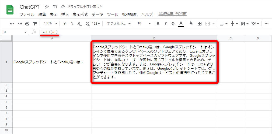The height and width of the screenshot is (134, 272).
Task: Open the move-to-folder icon
Action: [x=55, y=7]
